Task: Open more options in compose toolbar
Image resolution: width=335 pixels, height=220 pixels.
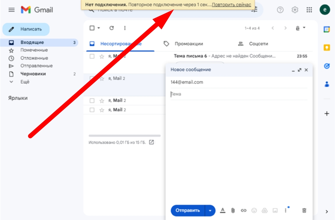Action: [285, 211]
